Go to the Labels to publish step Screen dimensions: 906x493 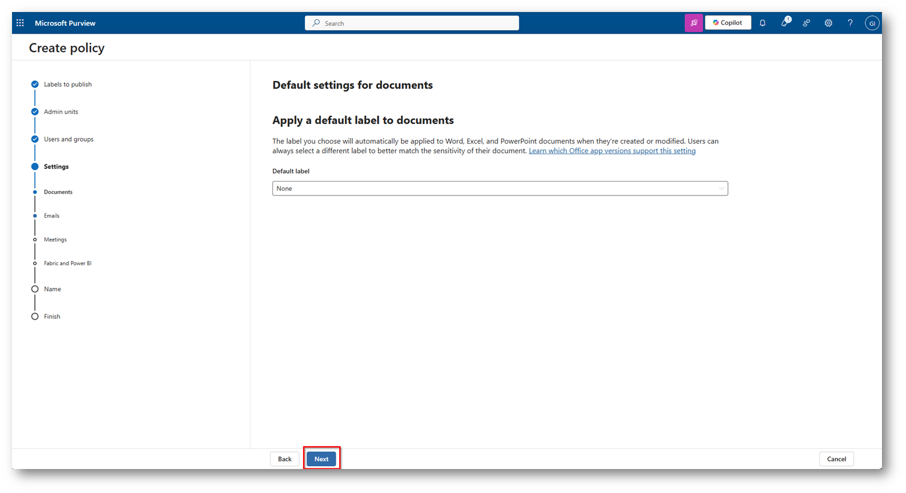pyautogui.click(x=67, y=84)
